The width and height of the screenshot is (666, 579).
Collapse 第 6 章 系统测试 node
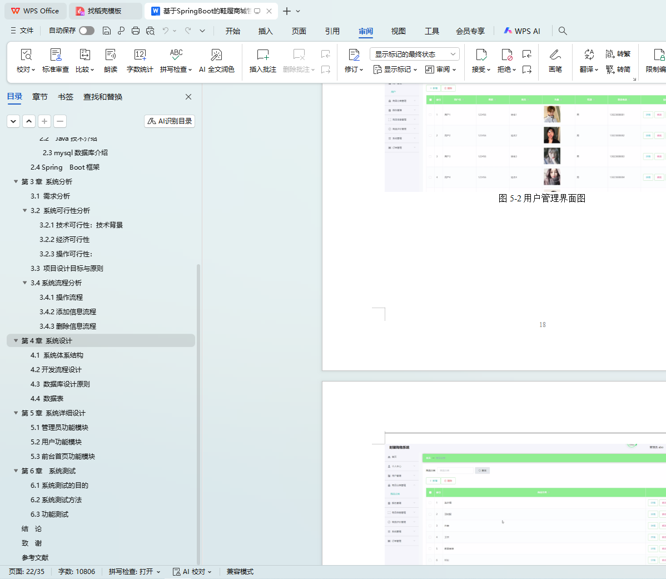(x=16, y=471)
